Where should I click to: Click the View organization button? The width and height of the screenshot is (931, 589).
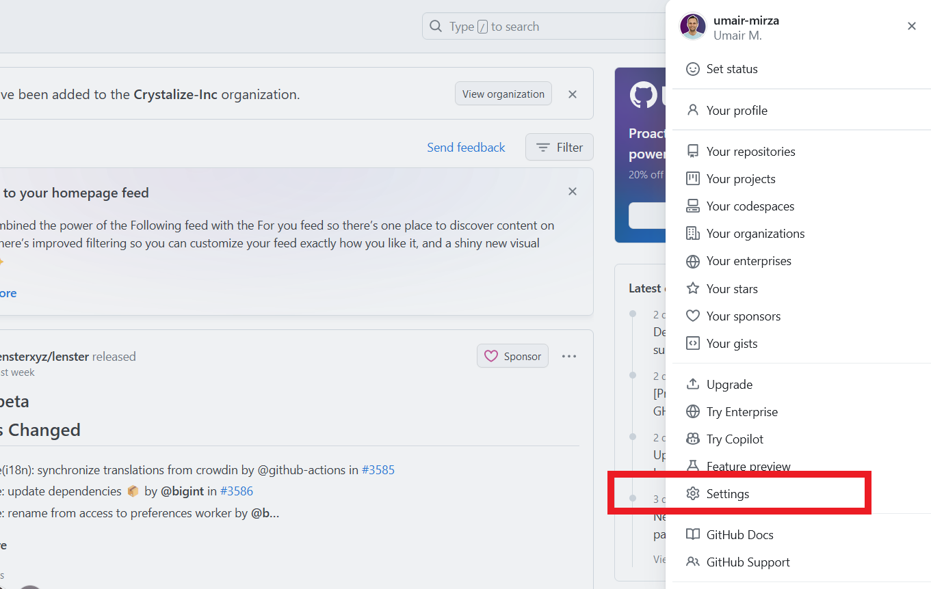click(503, 94)
